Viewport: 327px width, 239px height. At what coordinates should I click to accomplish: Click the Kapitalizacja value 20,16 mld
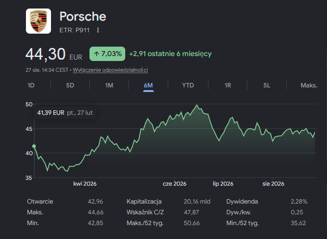pos(197,202)
